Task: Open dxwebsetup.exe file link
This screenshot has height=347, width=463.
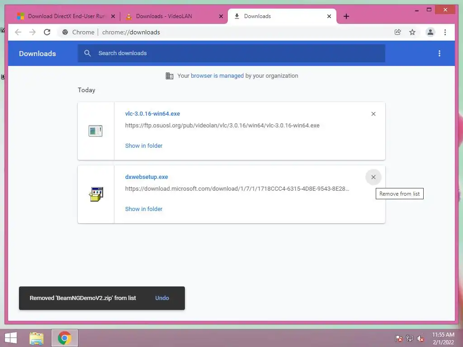Action: click(x=146, y=177)
